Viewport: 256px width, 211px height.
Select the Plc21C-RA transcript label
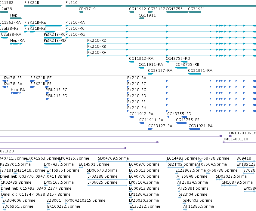75,22
